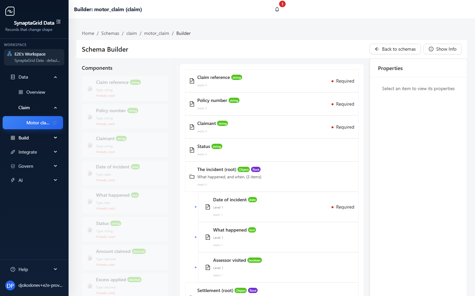Screen dimensions: 475x296
Task: Open the E2E's Workspace selector
Action: point(34,57)
